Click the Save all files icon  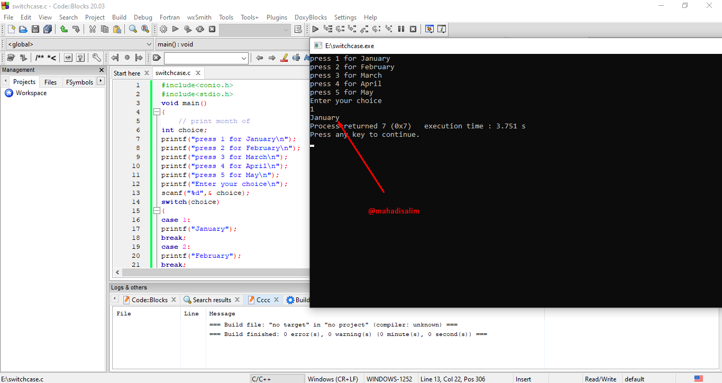point(48,30)
